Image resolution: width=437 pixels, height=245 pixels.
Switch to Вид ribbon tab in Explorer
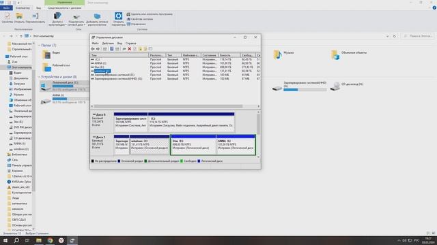click(38, 8)
